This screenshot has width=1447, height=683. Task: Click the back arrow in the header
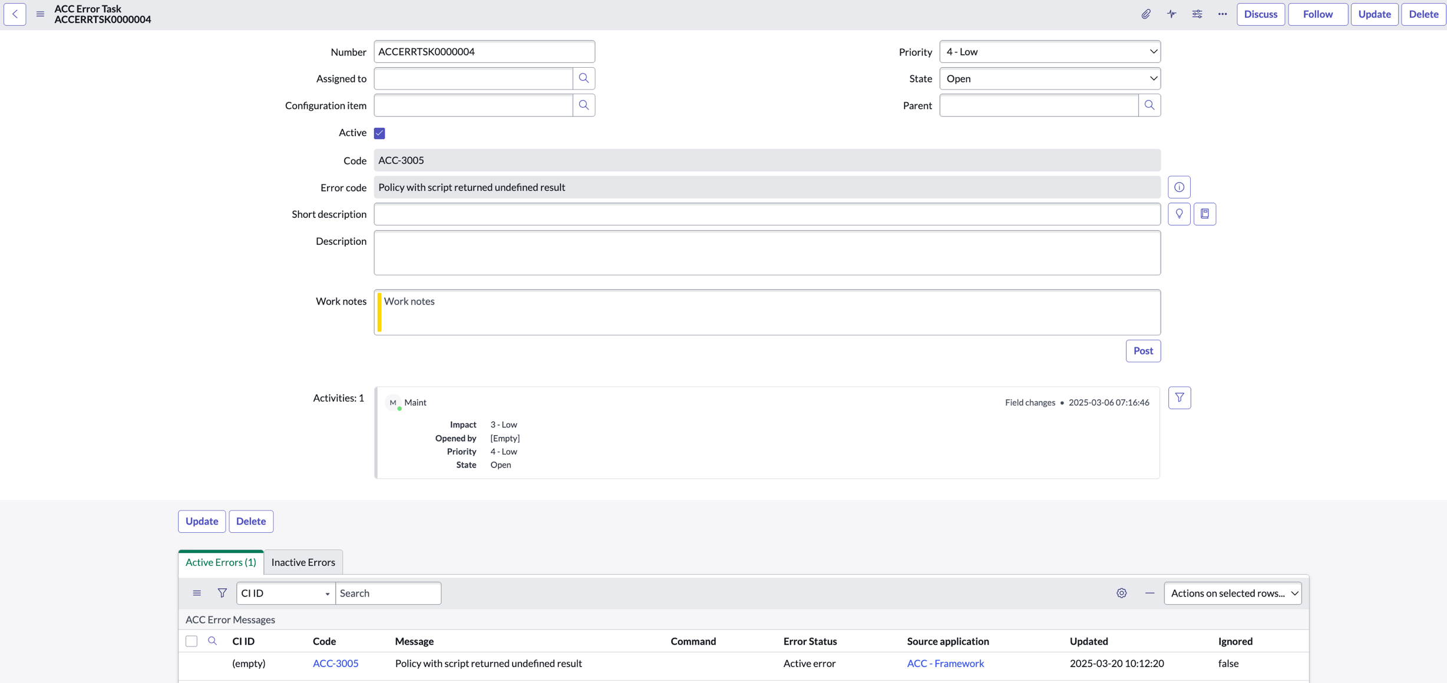(15, 14)
